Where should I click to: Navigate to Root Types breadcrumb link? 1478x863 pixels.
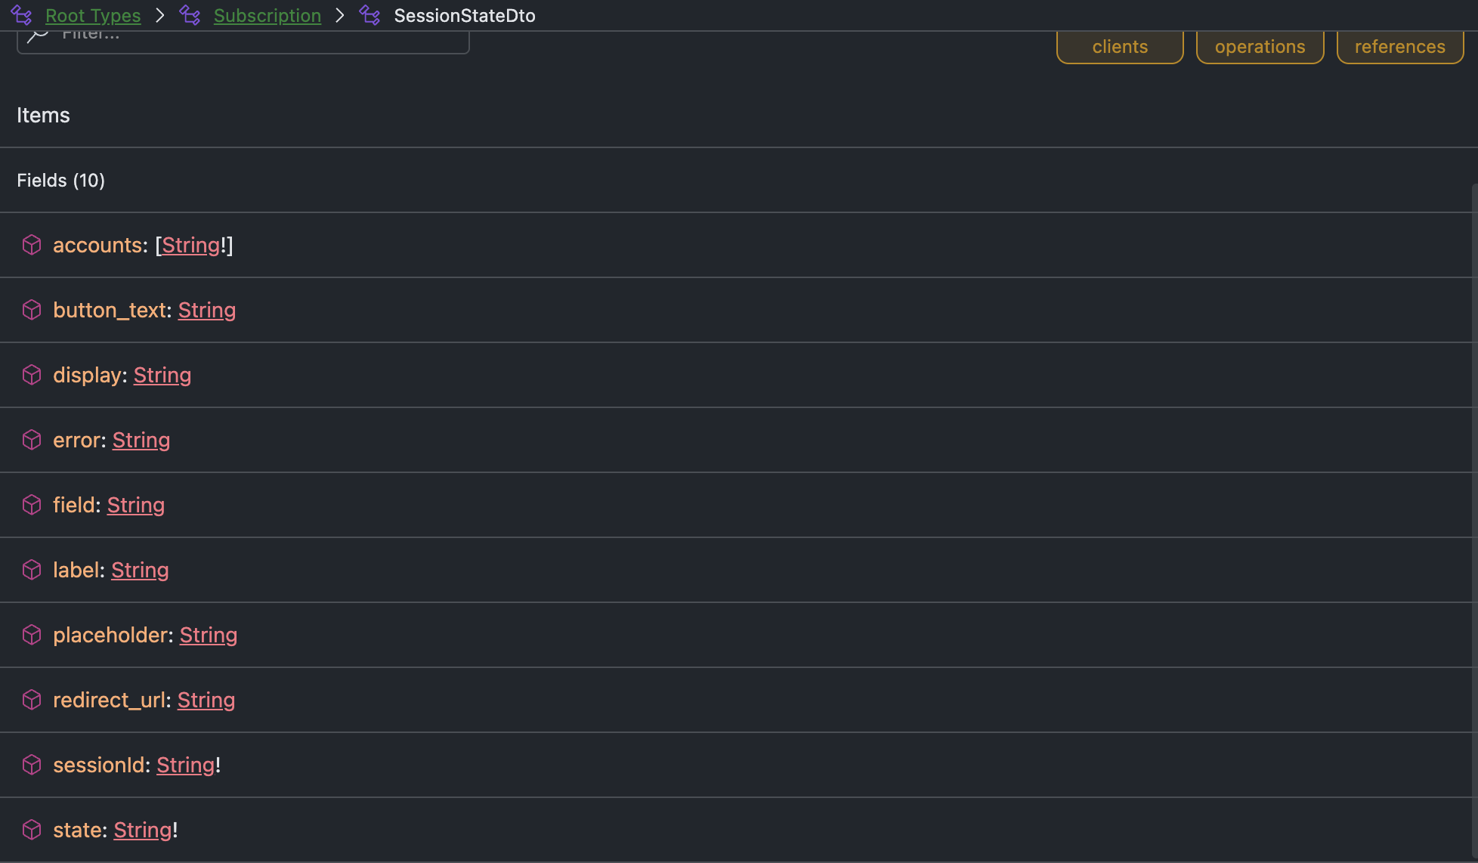pos(93,15)
